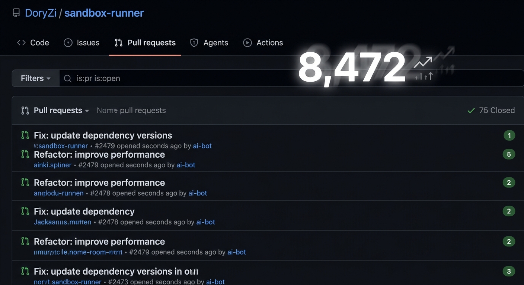This screenshot has height=285, width=524.
Task: Open the Agents tab
Action: [209, 43]
